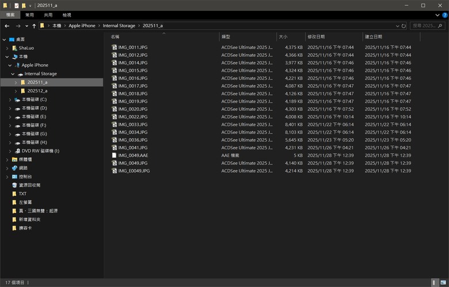
Task: Click the search magnifier icon
Action: point(440,26)
